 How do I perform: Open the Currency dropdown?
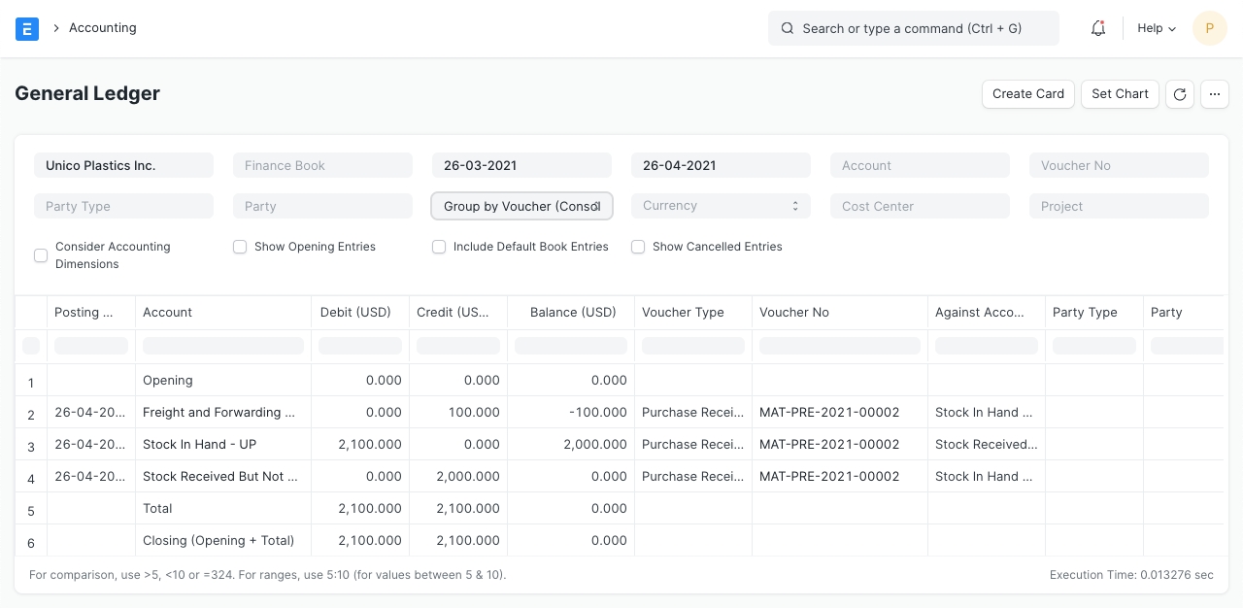(721, 206)
